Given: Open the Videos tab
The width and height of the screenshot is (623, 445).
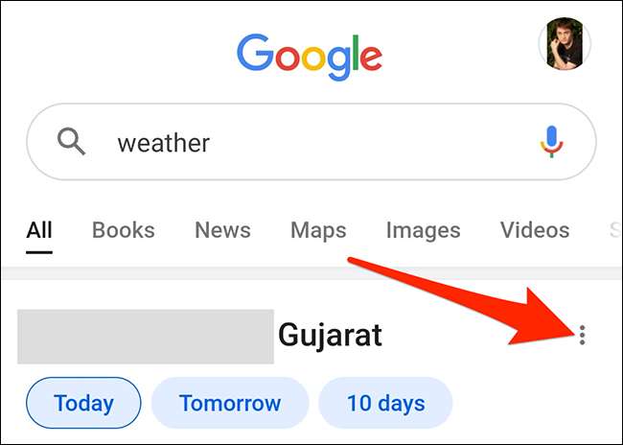Looking at the screenshot, I should [535, 230].
